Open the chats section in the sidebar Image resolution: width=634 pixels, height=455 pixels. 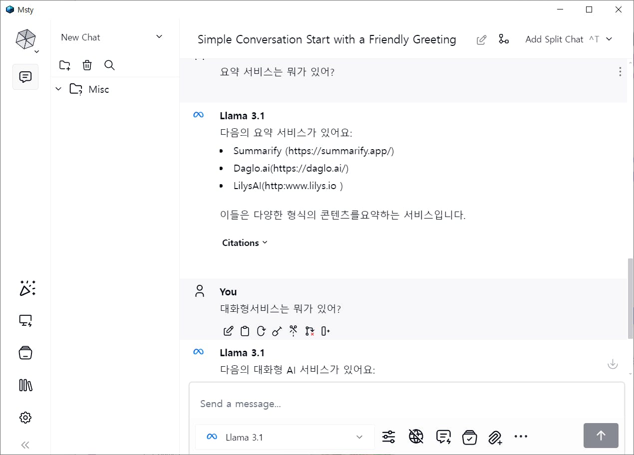[25, 77]
